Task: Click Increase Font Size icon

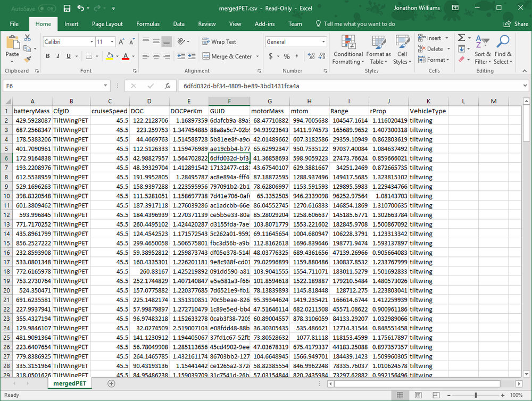Action: pyautogui.click(x=121, y=41)
